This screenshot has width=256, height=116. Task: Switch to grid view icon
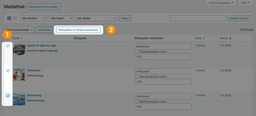(15, 18)
